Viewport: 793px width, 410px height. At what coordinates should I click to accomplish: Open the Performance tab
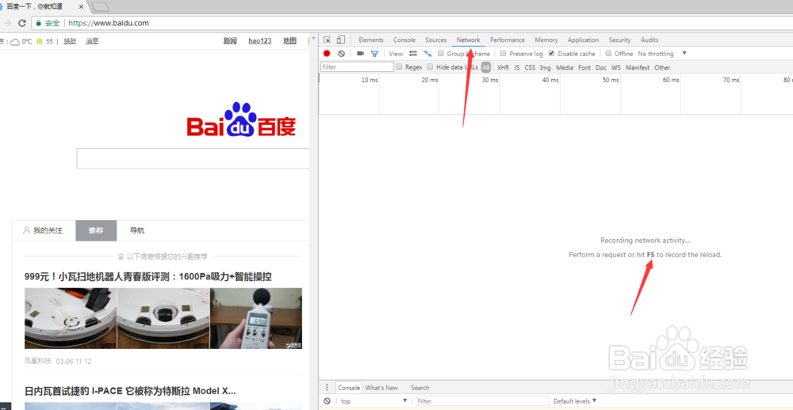pyautogui.click(x=508, y=40)
